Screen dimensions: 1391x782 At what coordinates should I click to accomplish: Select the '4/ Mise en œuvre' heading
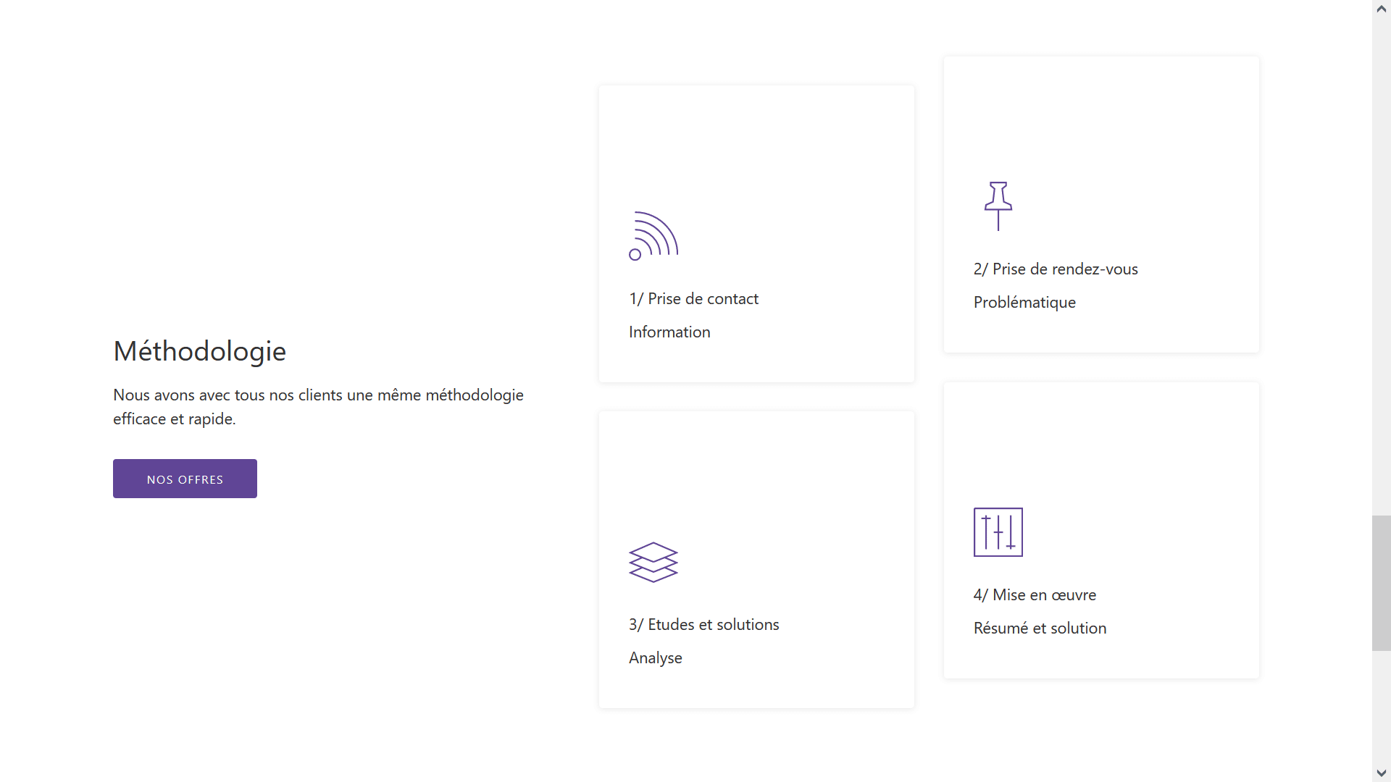1034,595
